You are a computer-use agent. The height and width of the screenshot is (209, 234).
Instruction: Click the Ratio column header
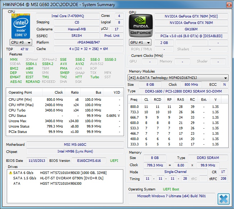click(73, 93)
